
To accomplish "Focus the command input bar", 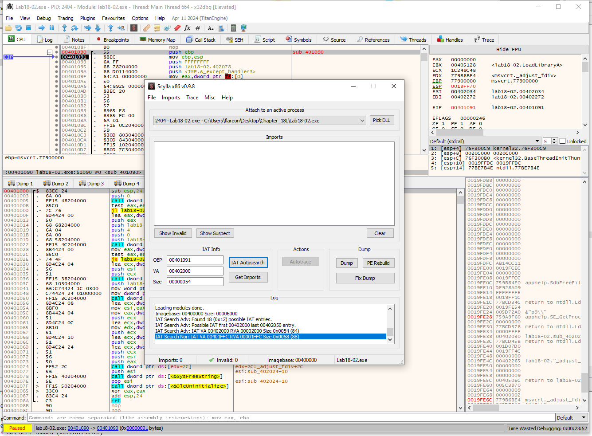I will (291, 417).
